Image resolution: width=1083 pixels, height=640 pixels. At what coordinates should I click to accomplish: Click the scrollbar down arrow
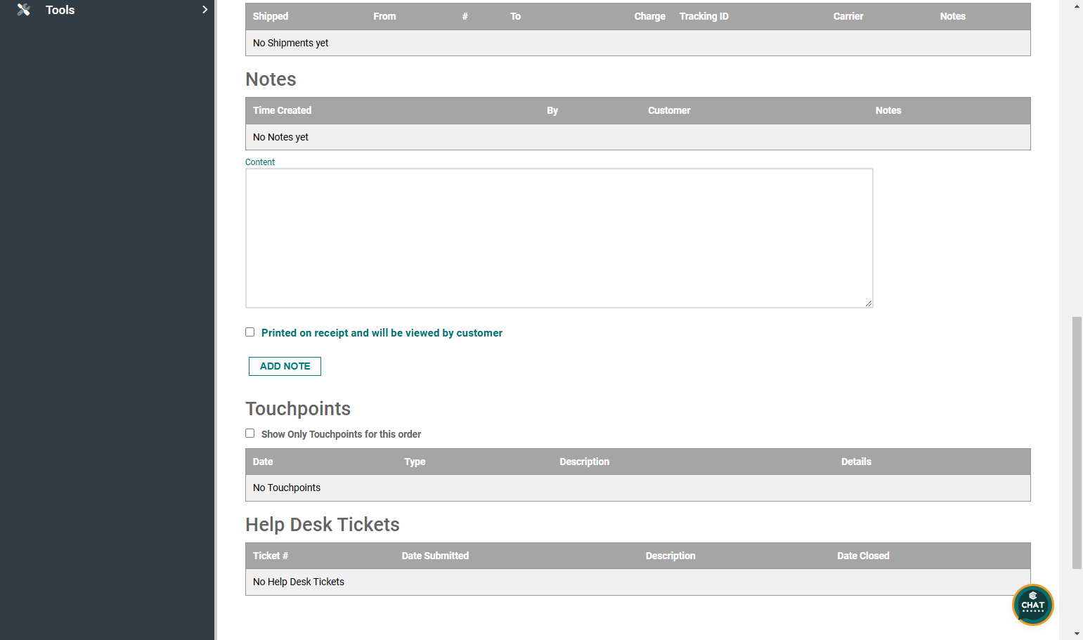click(1077, 634)
